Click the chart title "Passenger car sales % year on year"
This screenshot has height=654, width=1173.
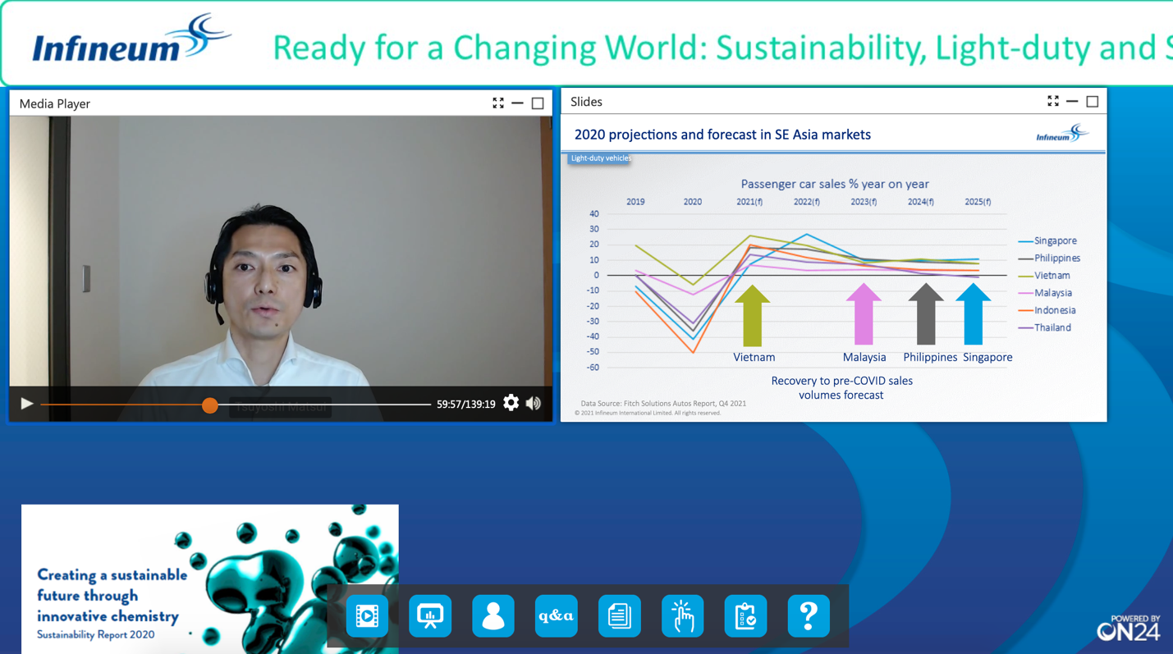[835, 184]
